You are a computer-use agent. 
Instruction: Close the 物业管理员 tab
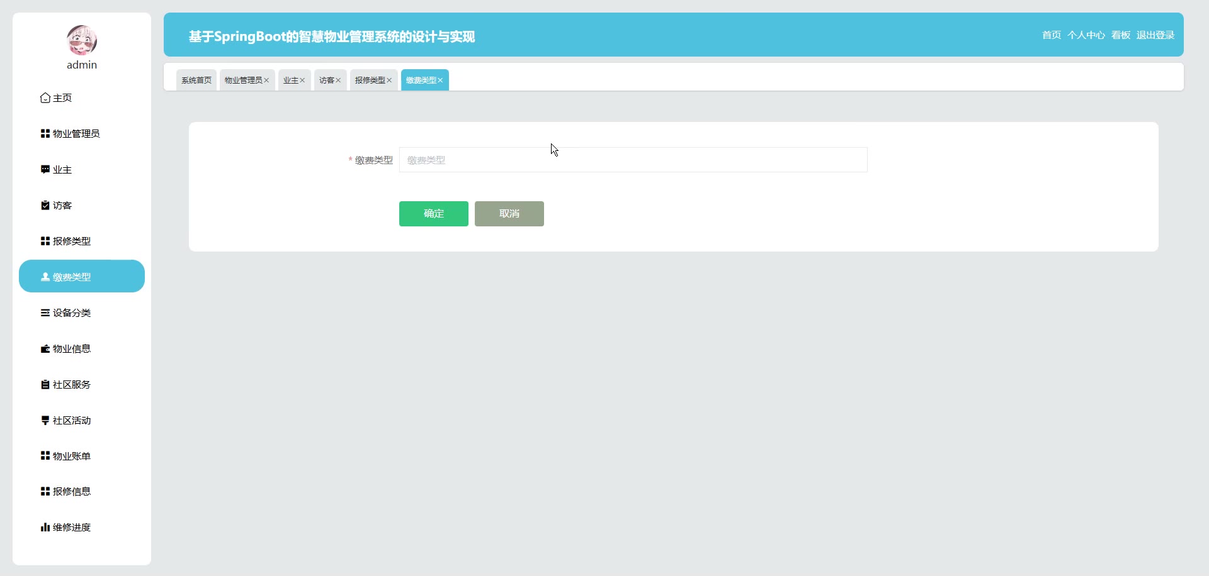coord(266,80)
